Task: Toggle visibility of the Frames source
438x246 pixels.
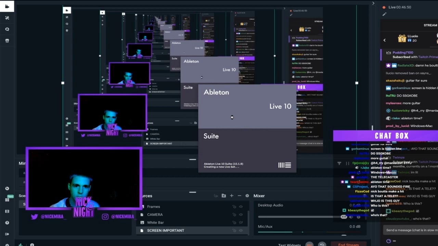Action: click(x=241, y=207)
